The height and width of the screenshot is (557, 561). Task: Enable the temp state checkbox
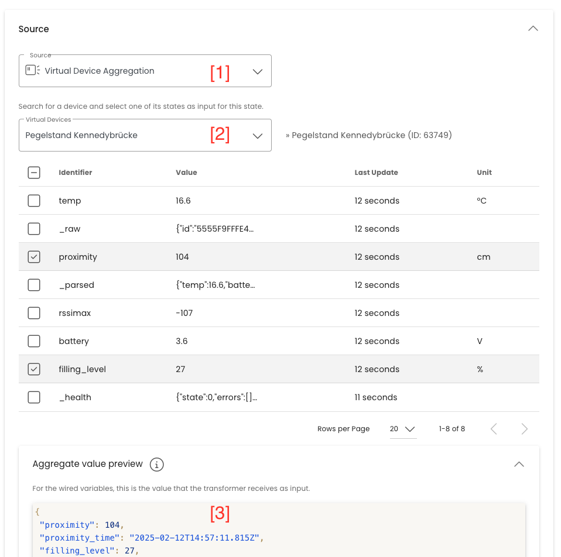tap(33, 200)
